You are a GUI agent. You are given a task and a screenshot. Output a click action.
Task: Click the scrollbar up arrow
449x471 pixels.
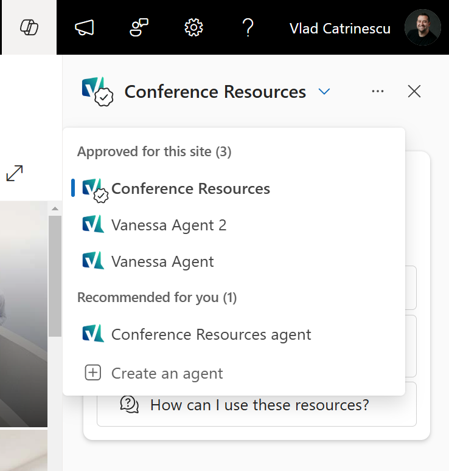(55, 208)
